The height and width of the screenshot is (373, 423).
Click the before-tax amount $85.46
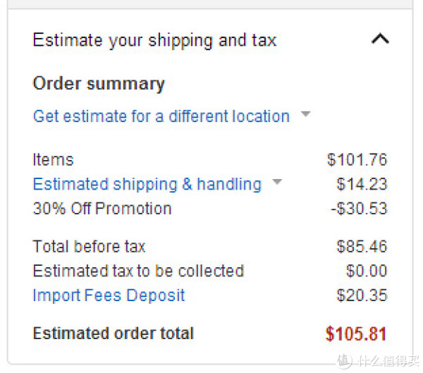coord(362,246)
